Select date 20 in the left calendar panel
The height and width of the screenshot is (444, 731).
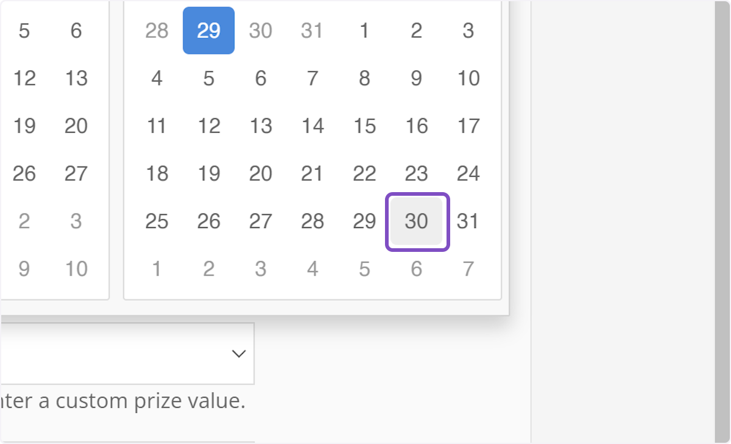click(76, 126)
